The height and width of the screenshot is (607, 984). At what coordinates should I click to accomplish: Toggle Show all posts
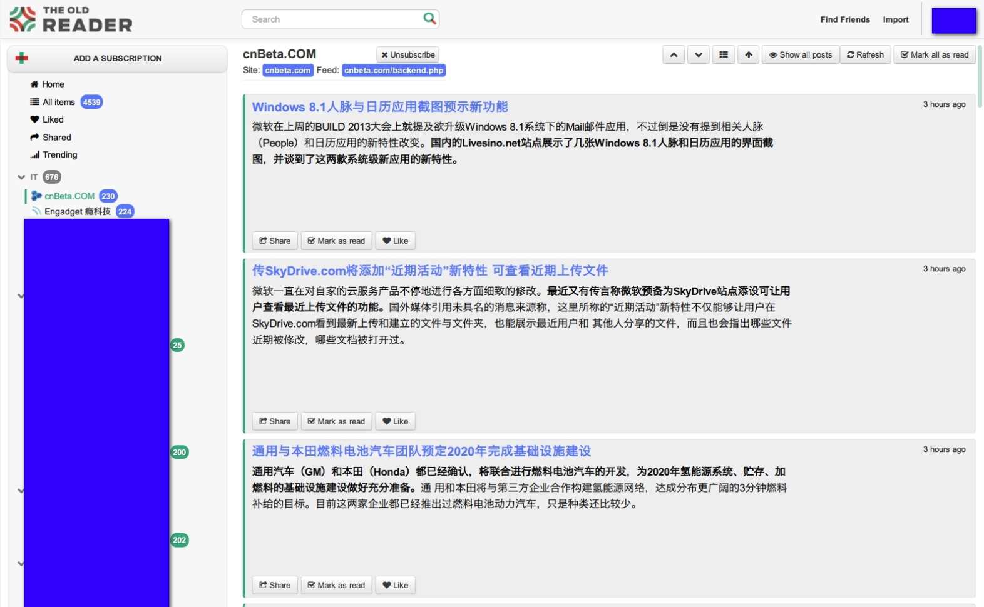pyautogui.click(x=801, y=55)
